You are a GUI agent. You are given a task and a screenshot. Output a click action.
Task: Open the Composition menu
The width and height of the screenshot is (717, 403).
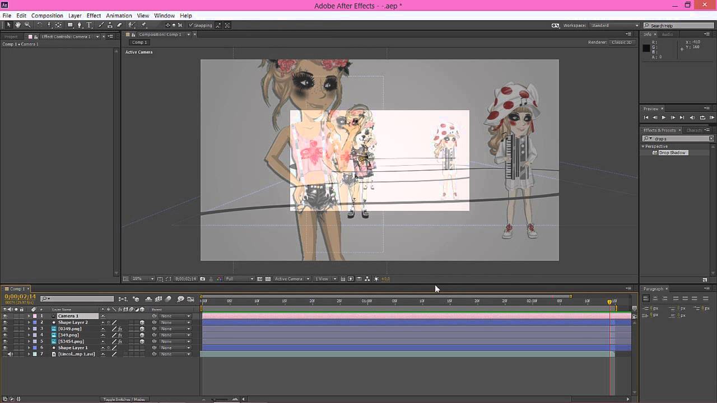[47, 16]
